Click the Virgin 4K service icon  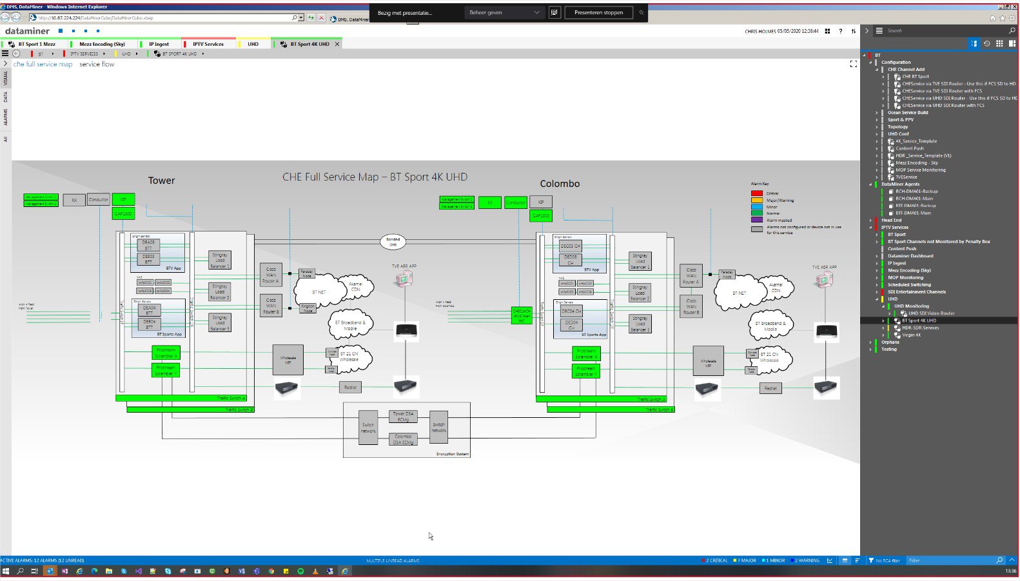click(x=897, y=335)
